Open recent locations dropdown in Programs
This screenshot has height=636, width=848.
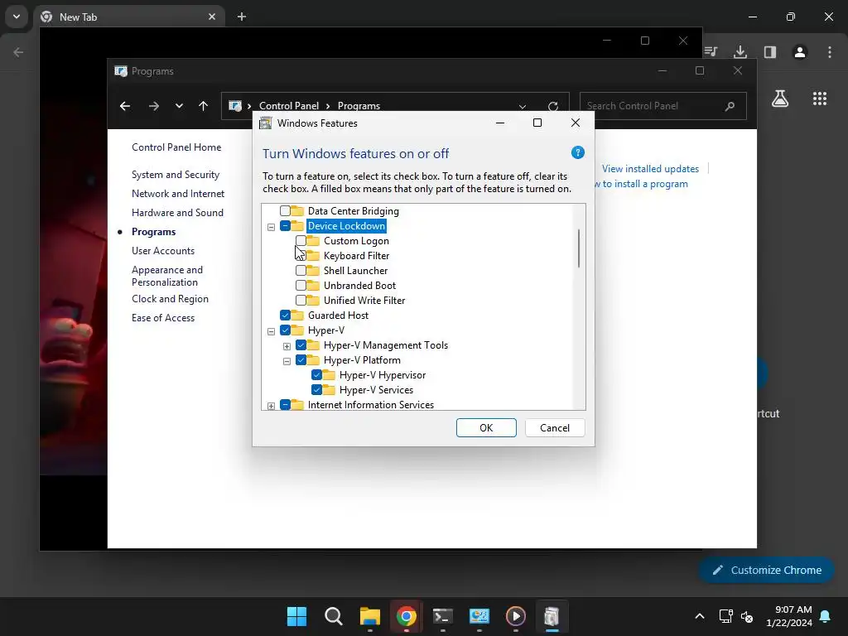(x=179, y=106)
